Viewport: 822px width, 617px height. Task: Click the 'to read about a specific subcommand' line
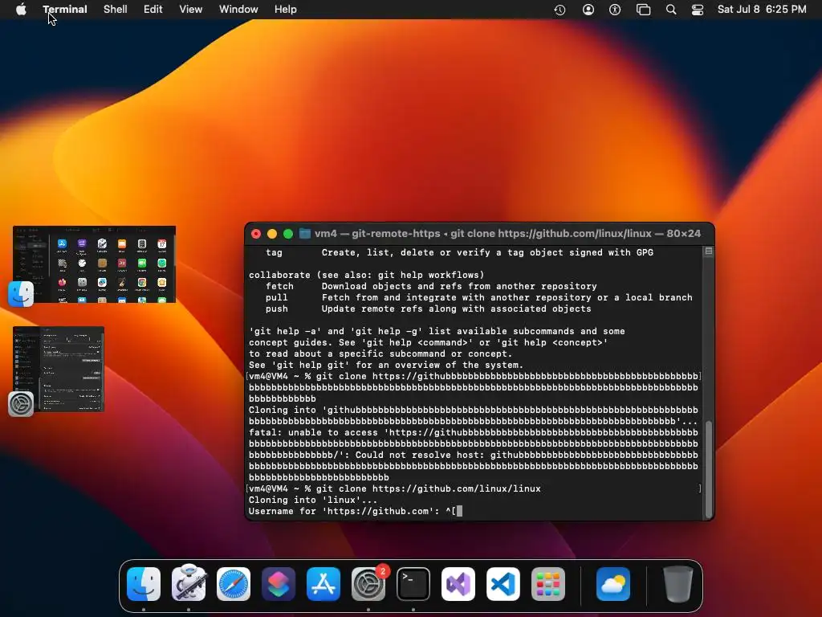coord(380,353)
